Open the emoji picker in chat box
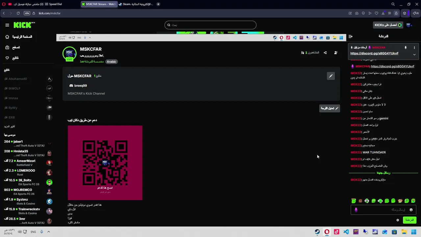The width and height of the screenshot is (421, 237). coord(411,210)
